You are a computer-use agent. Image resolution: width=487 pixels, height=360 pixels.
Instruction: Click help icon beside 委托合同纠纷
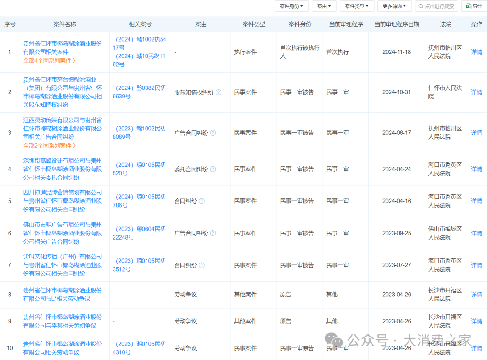(213, 169)
